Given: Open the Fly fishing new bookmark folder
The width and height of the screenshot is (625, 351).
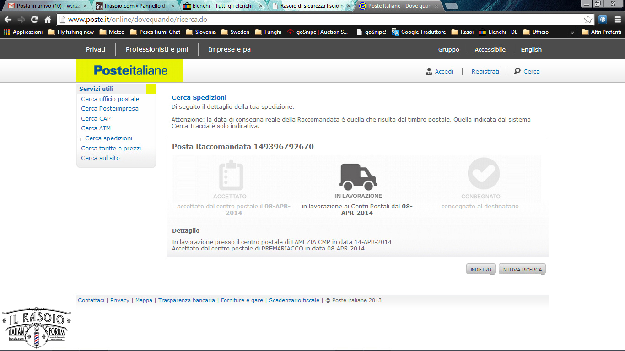Looking at the screenshot, I should point(71,32).
